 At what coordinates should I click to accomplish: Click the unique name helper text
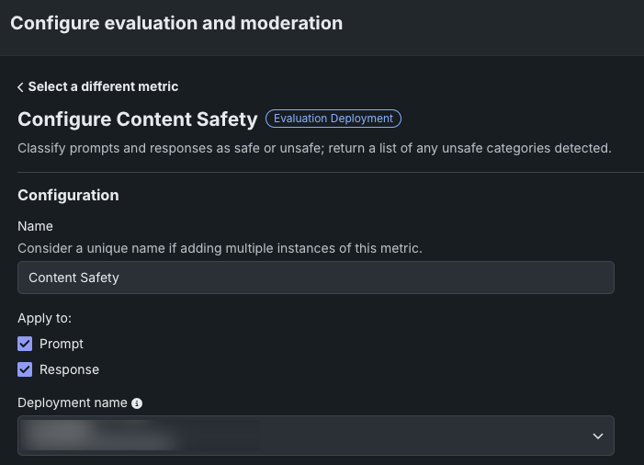pyautogui.click(x=220, y=248)
